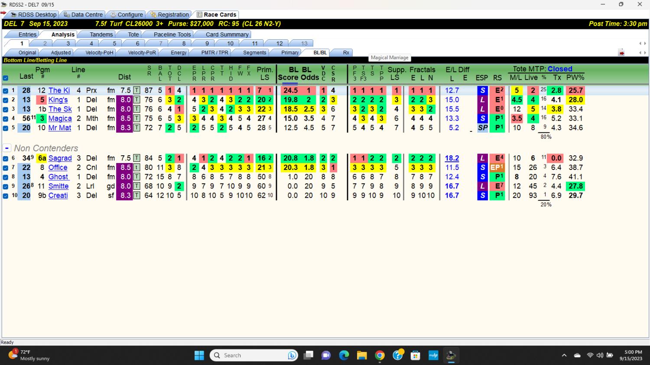Open the King's horse link
Viewport: 650px width, 365px height.
[x=58, y=100]
